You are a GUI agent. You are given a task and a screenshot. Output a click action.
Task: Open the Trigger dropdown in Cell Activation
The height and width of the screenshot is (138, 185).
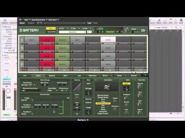click(x=27, y=100)
